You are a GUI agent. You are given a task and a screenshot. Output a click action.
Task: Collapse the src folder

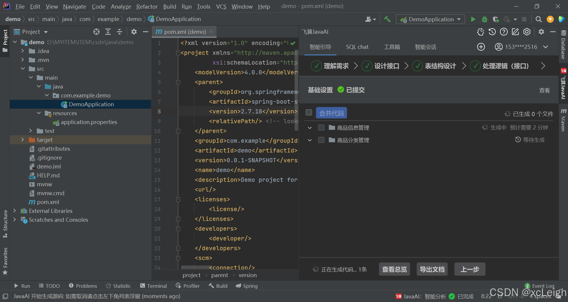click(x=22, y=69)
